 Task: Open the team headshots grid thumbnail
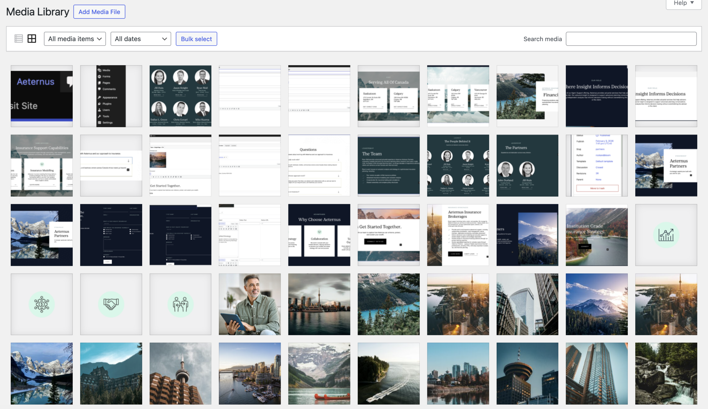click(180, 96)
